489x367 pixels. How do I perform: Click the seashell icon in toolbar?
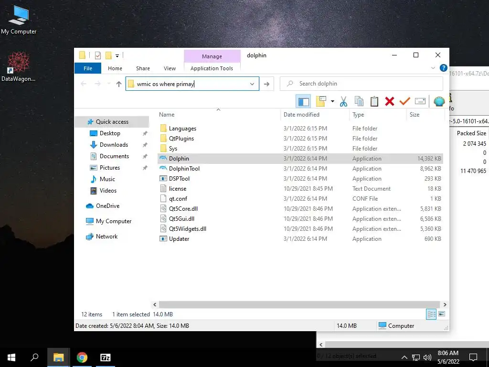[x=439, y=101]
